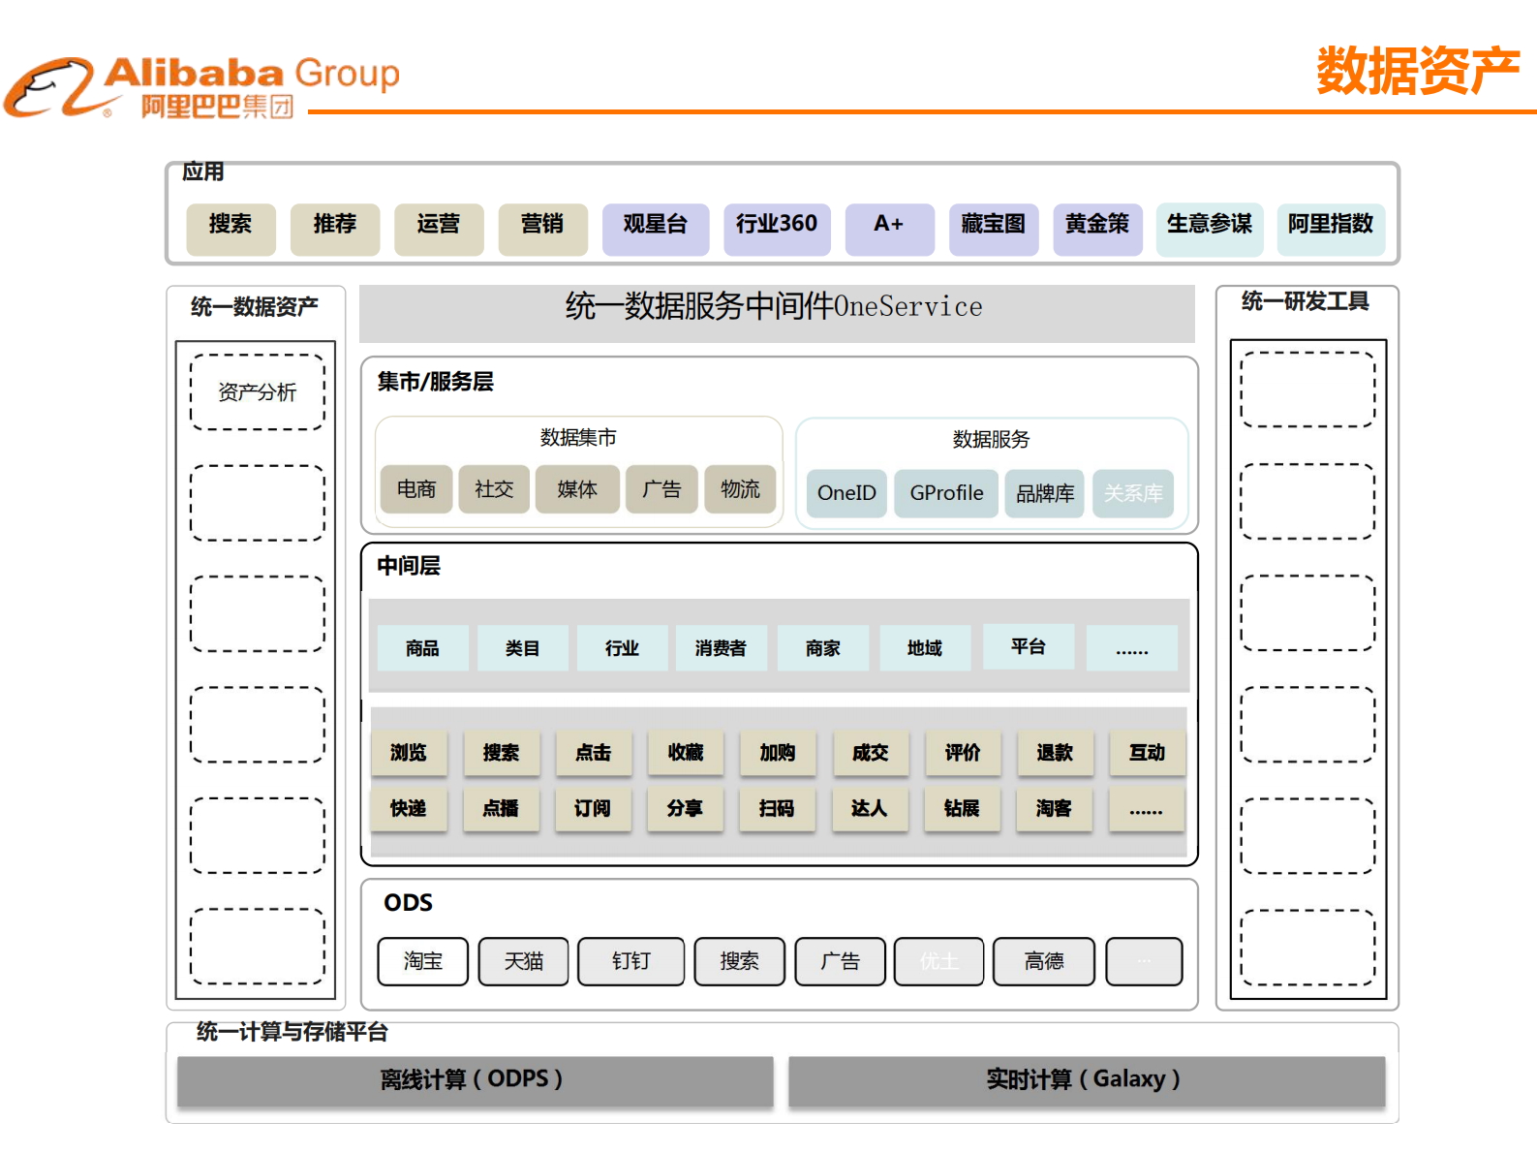This screenshot has height=1153, width=1537.
Task: Click the 实时计算 (Galaxy) bar
Action: click(x=1087, y=1080)
